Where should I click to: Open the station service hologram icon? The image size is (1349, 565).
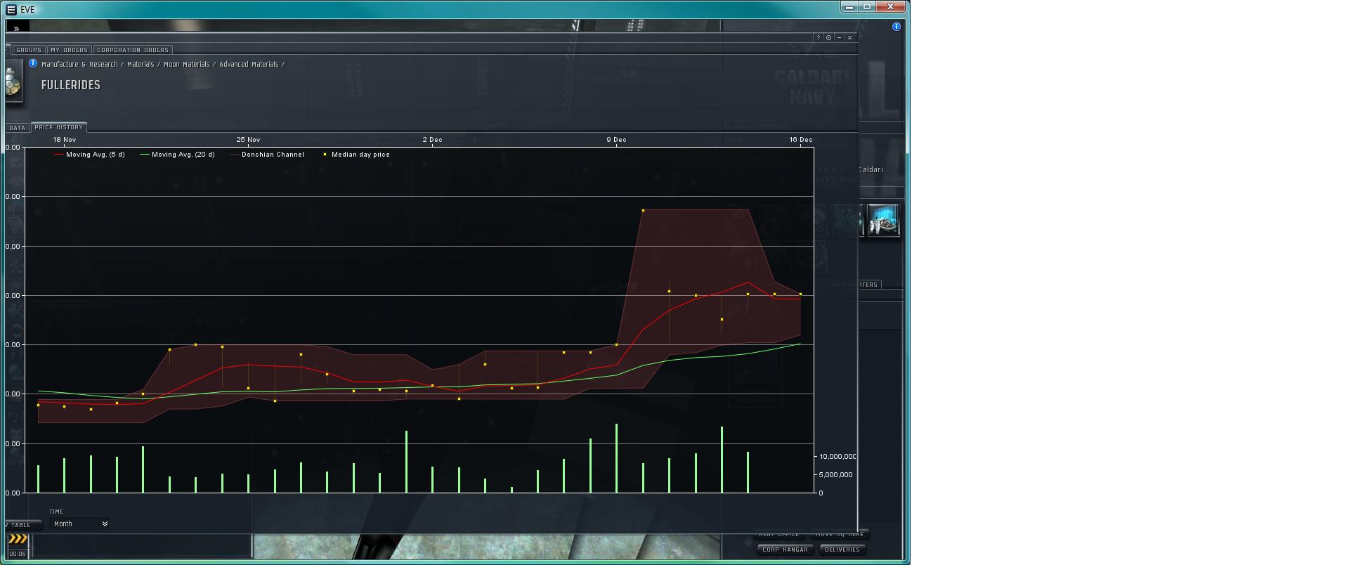[883, 221]
